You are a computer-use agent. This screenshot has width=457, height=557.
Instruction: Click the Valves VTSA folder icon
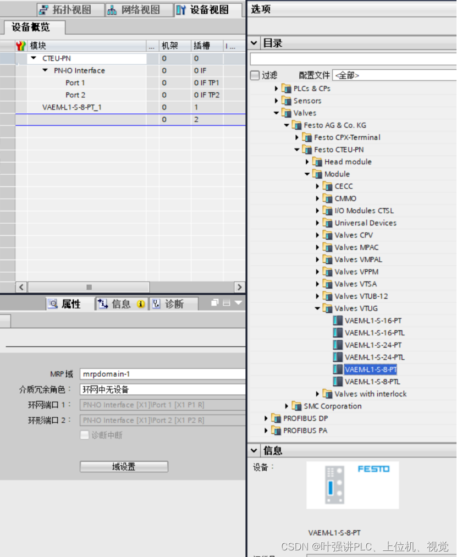pyautogui.click(x=327, y=284)
